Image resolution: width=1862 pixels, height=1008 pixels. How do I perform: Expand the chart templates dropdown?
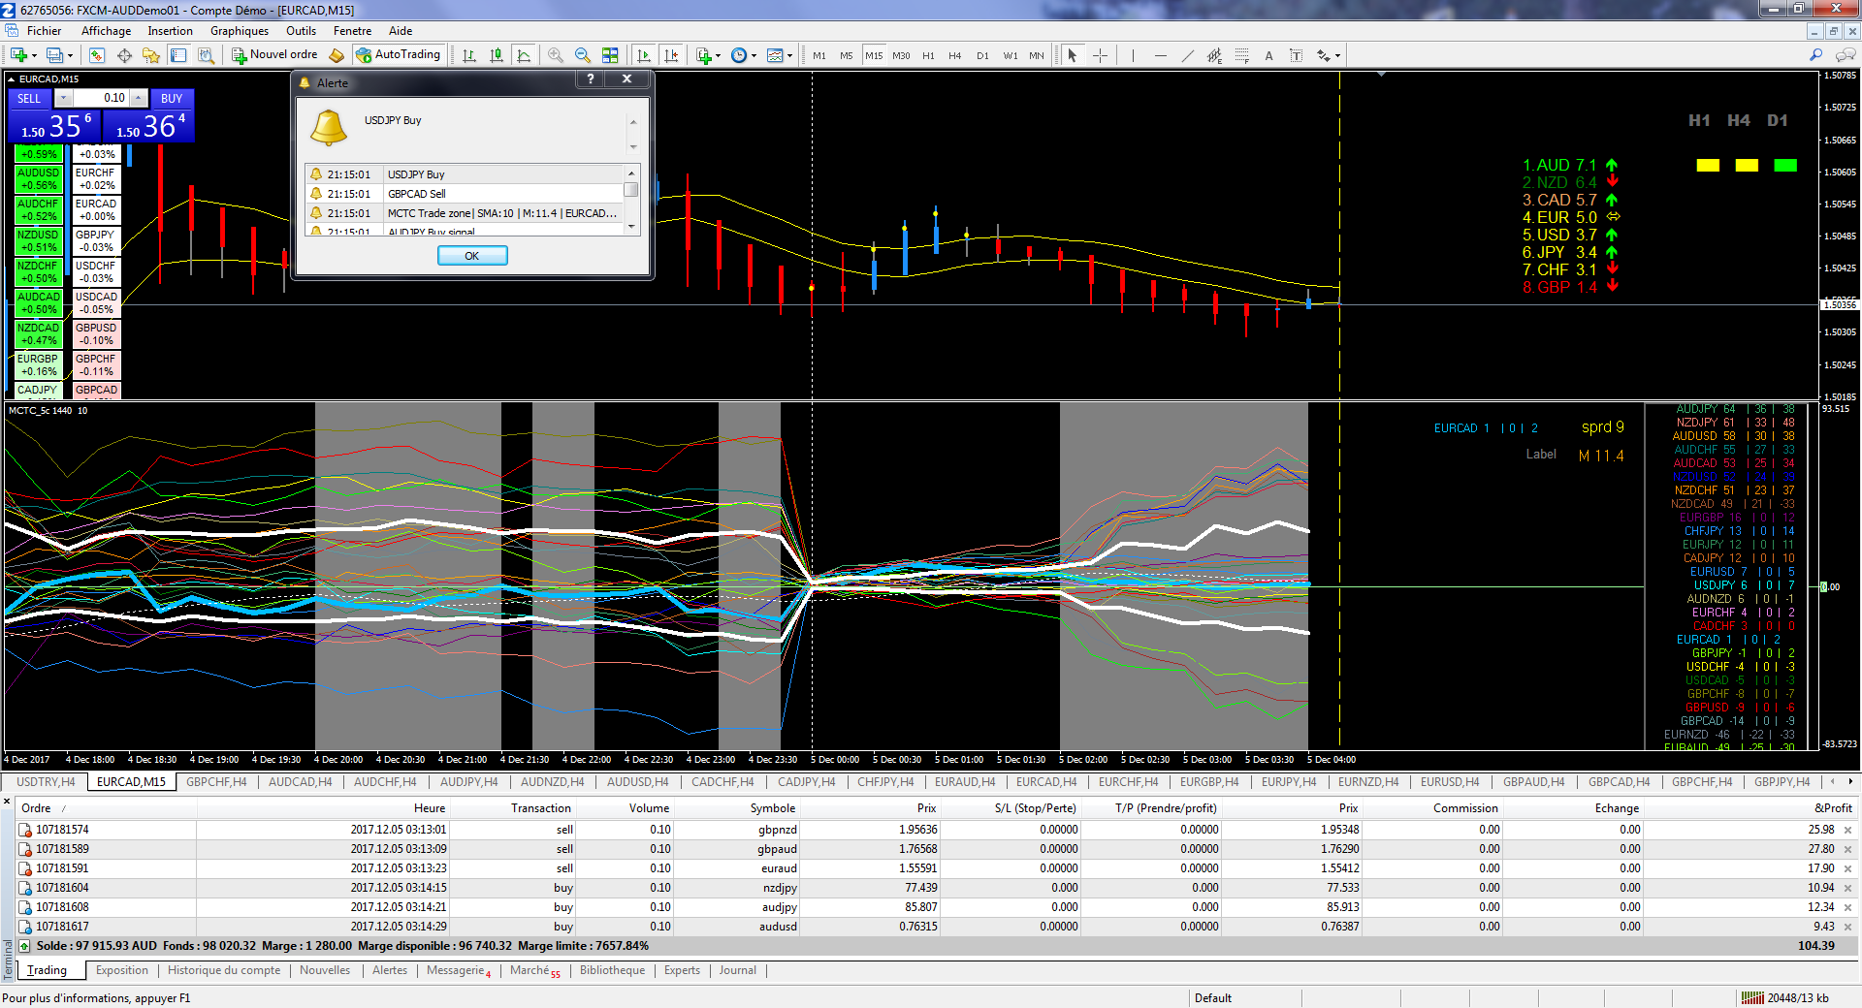[x=789, y=55]
